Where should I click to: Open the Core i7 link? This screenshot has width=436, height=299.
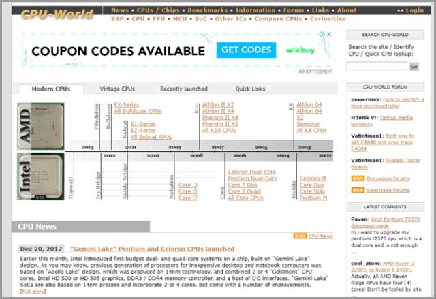click(188, 198)
